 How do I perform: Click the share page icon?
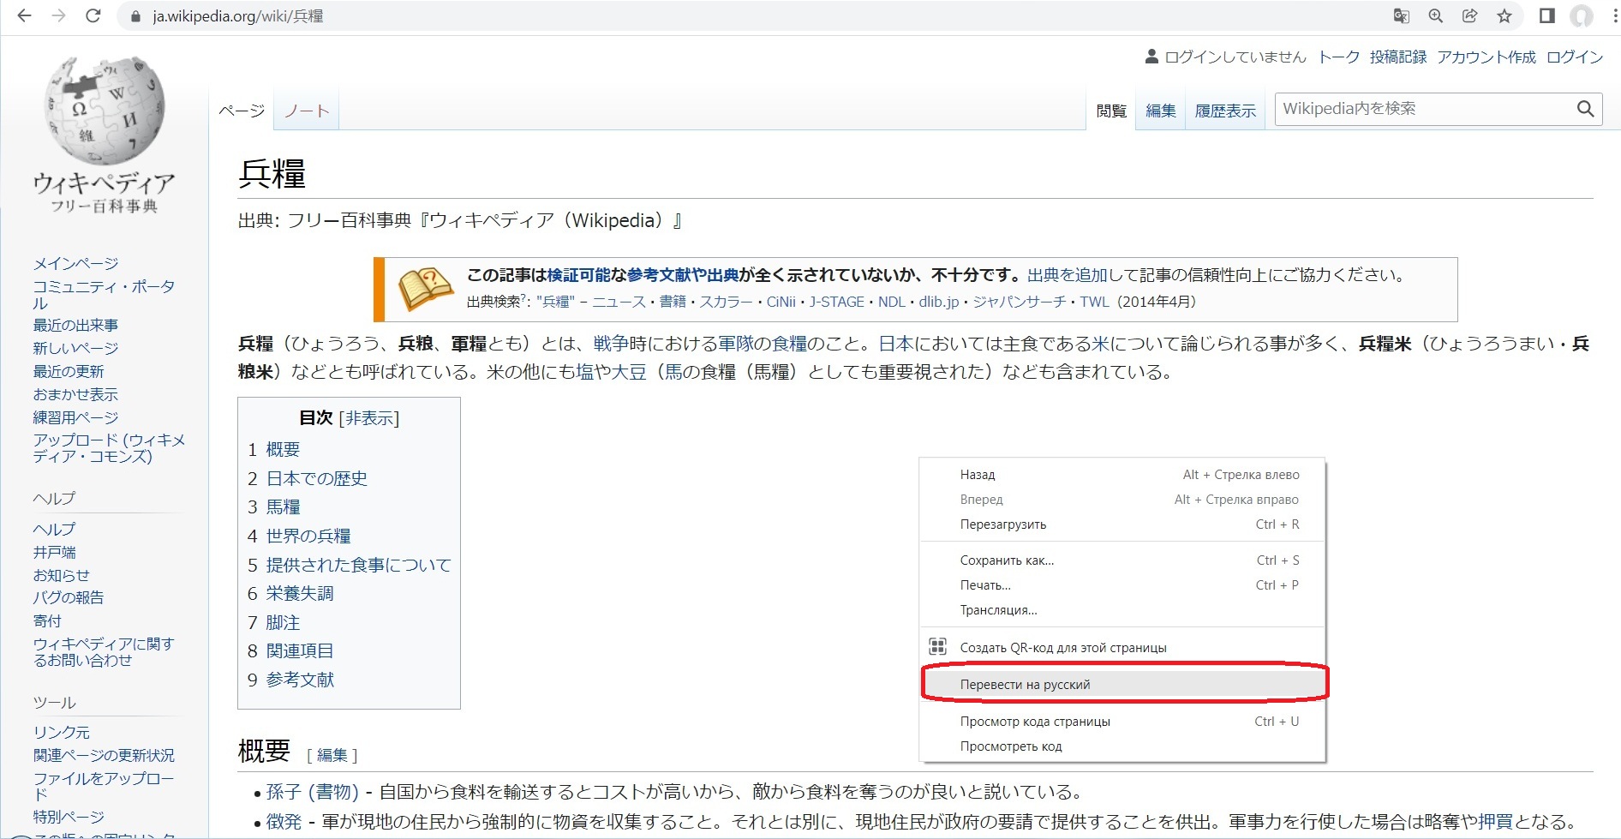pyautogui.click(x=1470, y=16)
